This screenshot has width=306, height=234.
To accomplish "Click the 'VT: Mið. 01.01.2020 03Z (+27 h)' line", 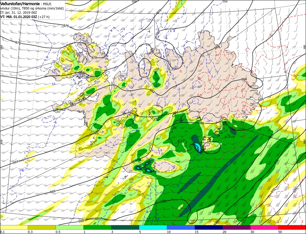I will (25, 17).
